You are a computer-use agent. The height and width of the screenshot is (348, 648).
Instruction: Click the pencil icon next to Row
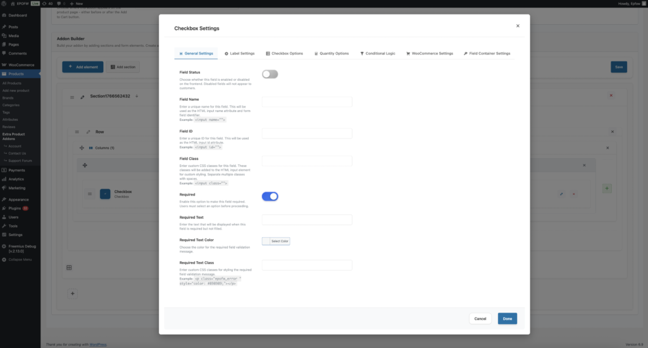pyautogui.click(x=88, y=132)
